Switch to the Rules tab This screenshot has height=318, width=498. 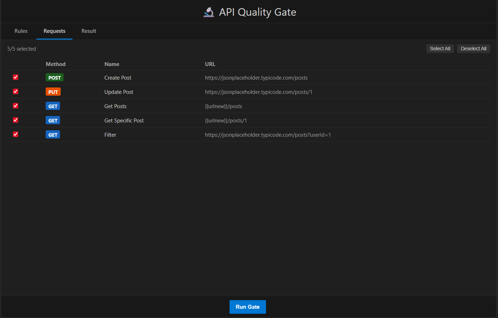[x=21, y=31]
